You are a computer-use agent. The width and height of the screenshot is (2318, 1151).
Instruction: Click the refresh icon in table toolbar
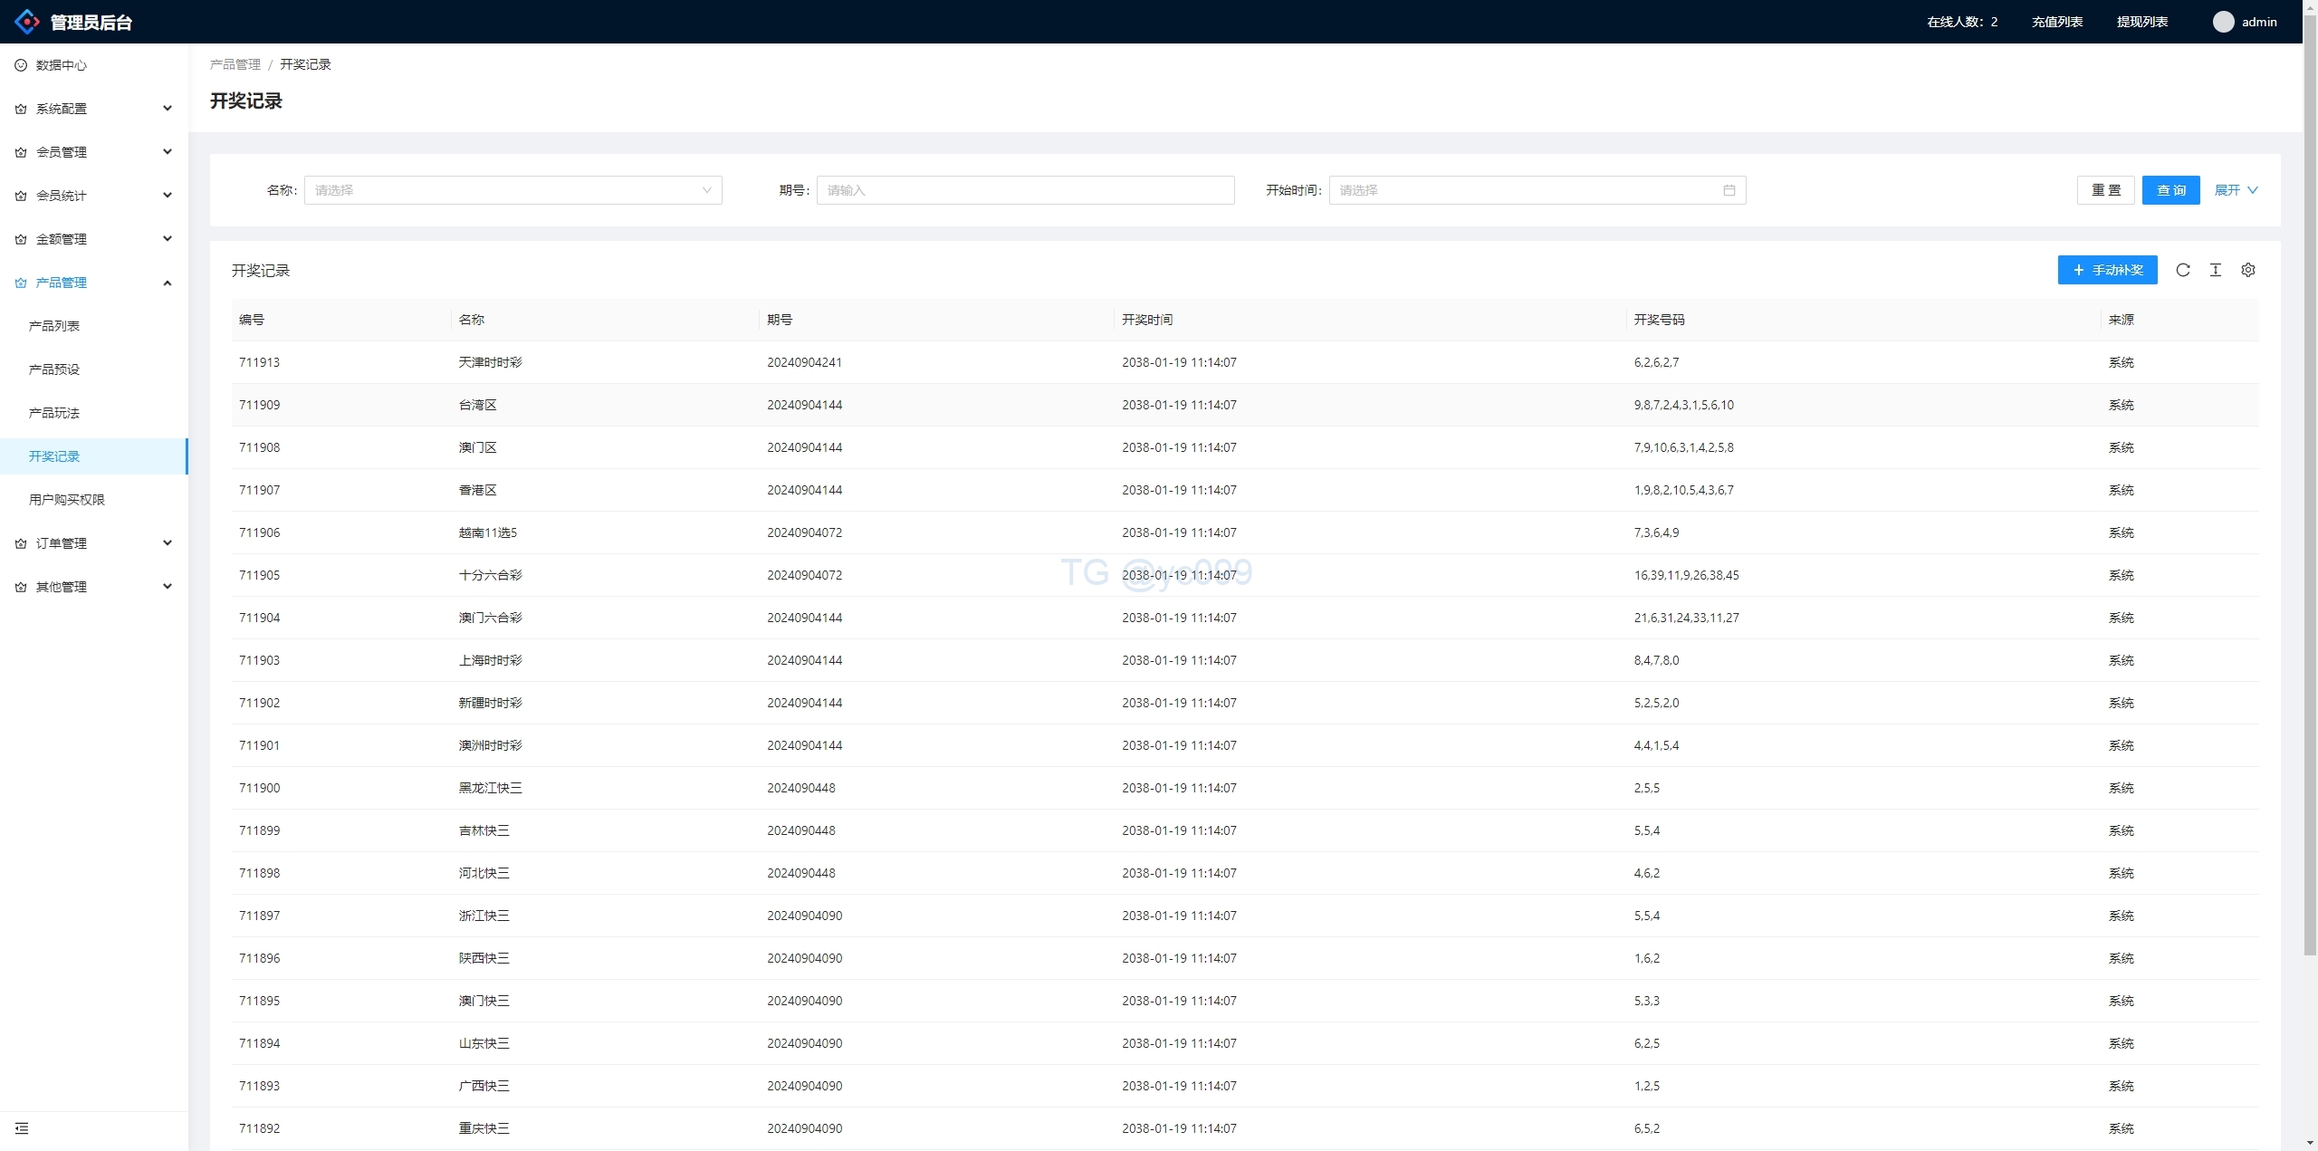tap(2182, 270)
